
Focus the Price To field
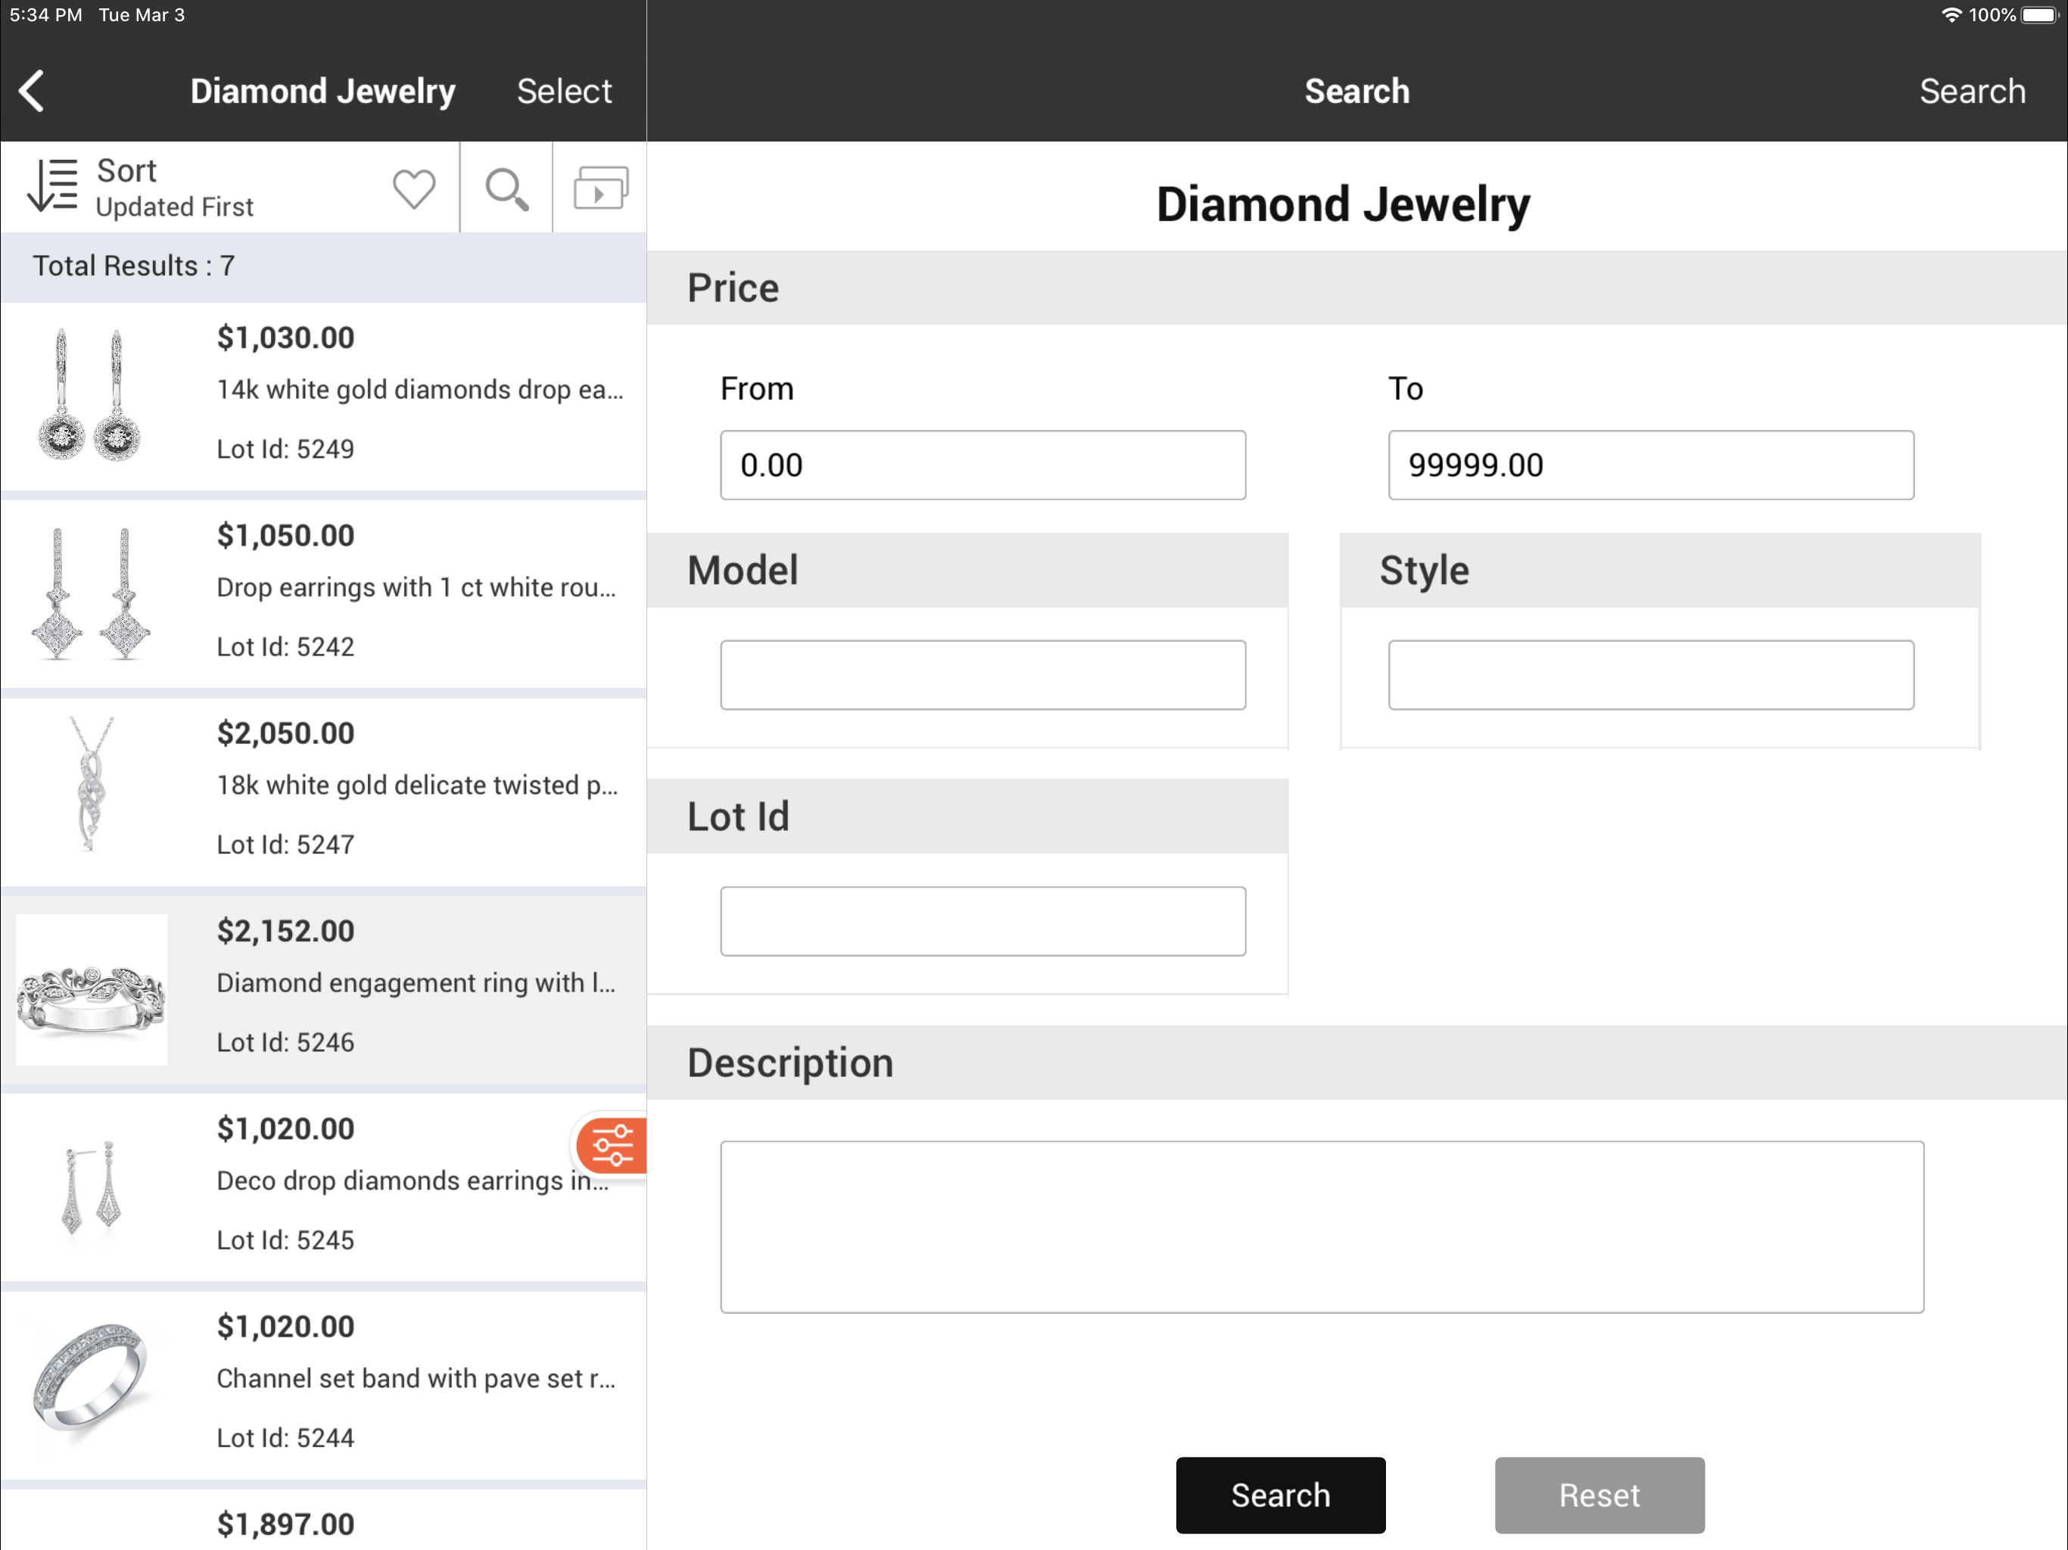coord(1650,465)
